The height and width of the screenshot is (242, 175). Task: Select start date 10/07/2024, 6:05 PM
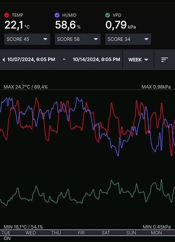[x=31, y=60]
